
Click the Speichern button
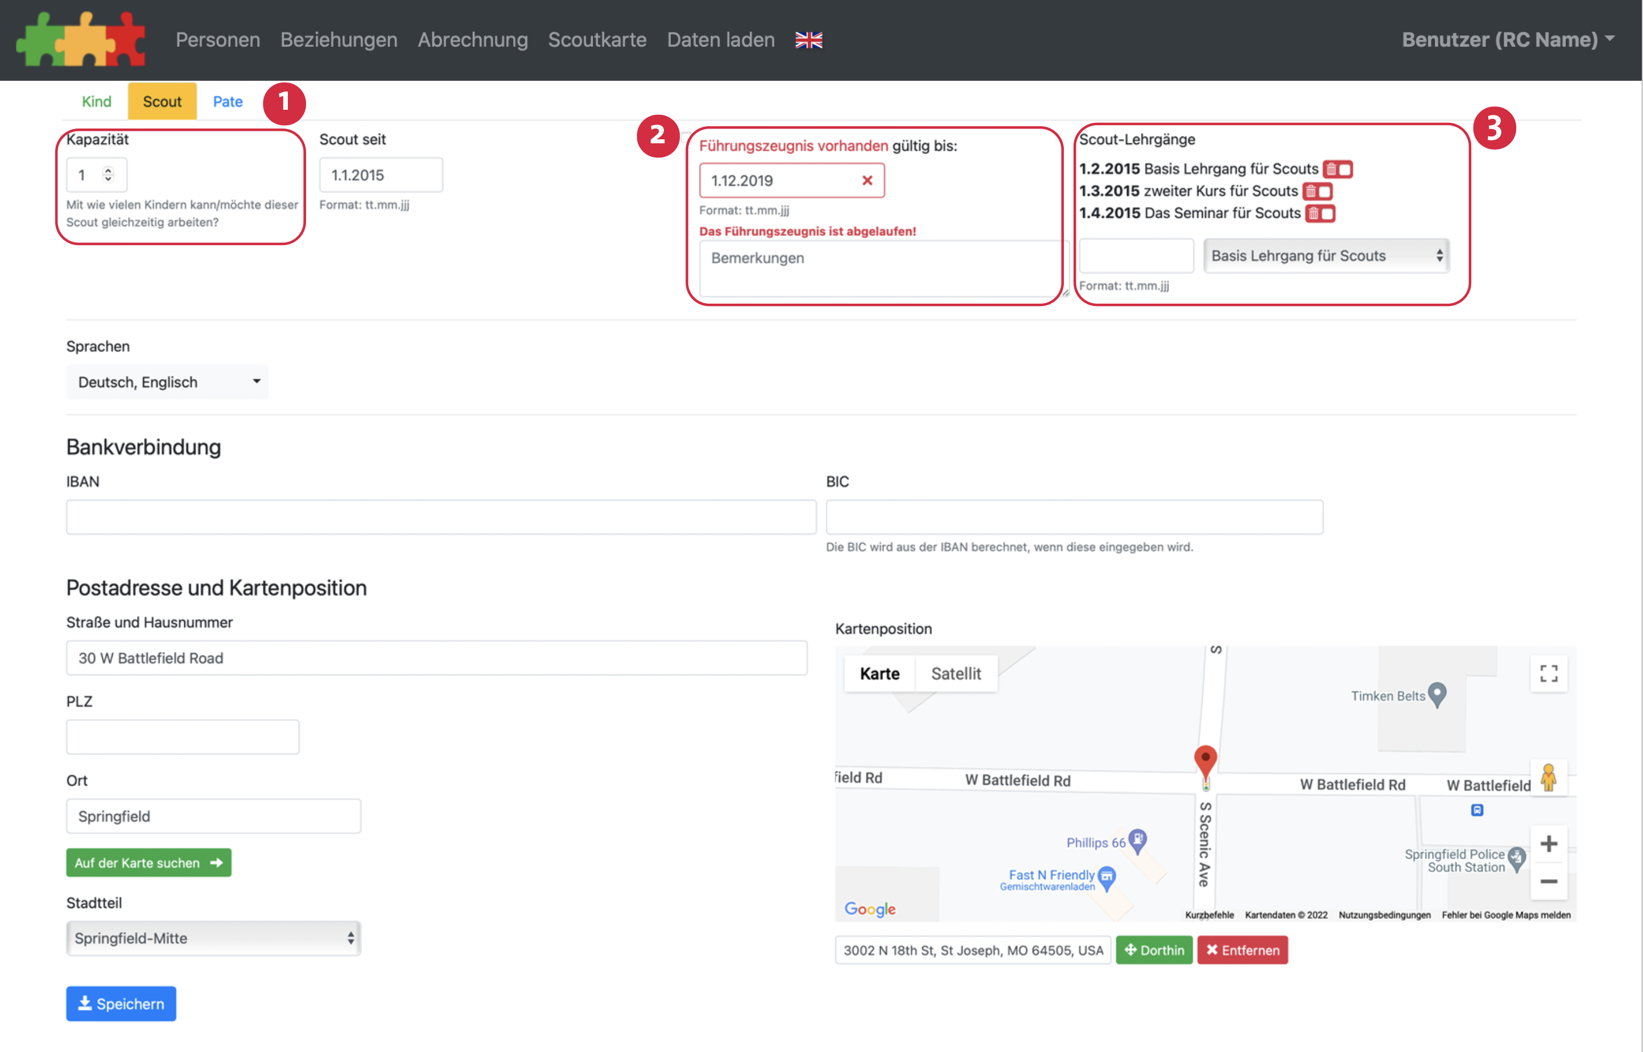(x=121, y=1004)
